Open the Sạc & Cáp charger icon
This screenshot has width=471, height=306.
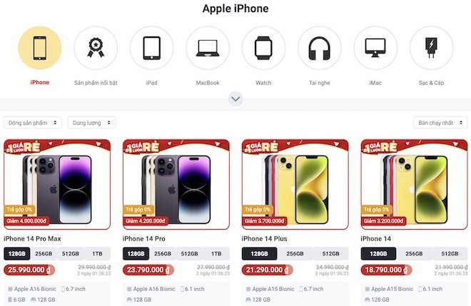click(x=431, y=48)
